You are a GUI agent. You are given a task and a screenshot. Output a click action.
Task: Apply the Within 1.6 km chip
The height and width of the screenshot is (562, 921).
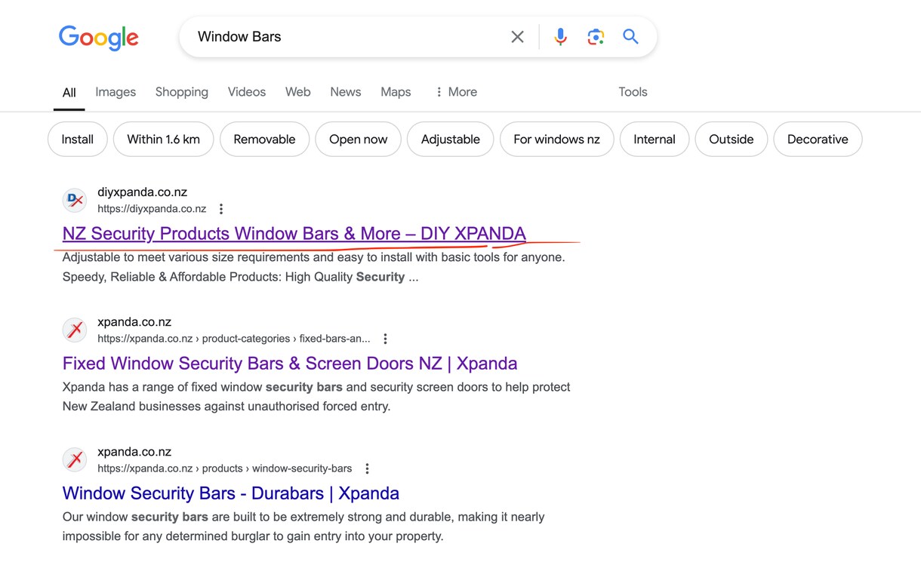pos(163,140)
